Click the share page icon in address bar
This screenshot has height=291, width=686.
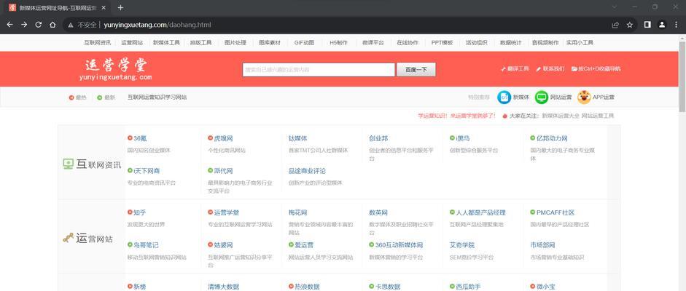615,25
